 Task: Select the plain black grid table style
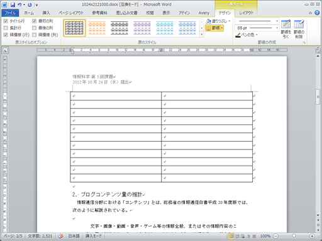point(74,28)
